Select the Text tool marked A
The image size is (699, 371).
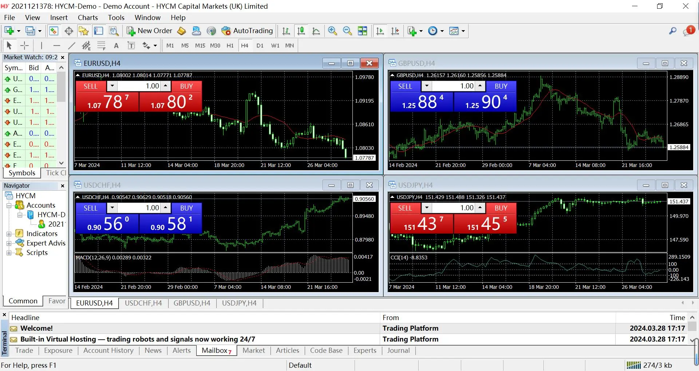coord(116,45)
